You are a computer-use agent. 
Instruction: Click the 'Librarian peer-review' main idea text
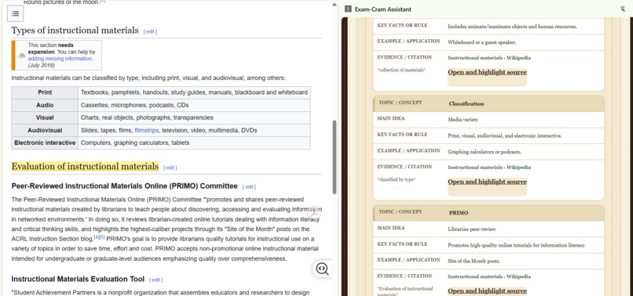[472, 229]
